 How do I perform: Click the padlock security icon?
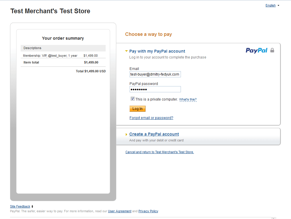272,50
